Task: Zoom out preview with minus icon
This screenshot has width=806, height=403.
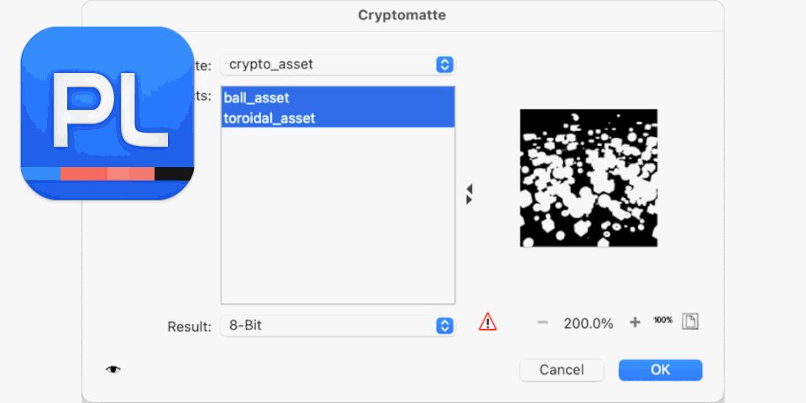Action: [x=542, y=323]
